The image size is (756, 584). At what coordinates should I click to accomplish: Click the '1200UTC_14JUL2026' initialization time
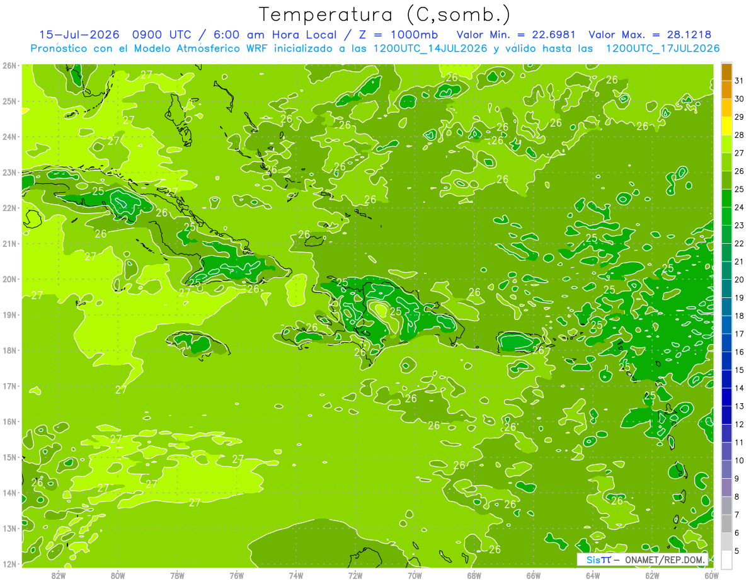(430, 49)
